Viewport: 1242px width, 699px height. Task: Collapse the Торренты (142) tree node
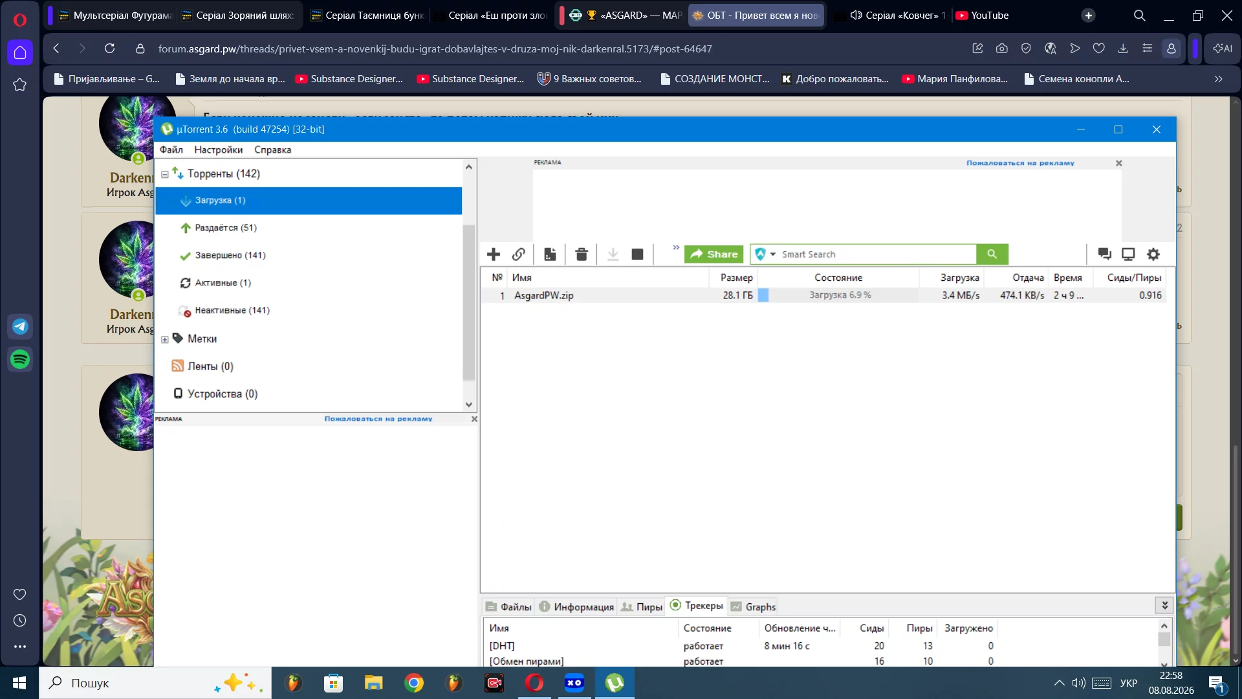click(x=165, y=174)
